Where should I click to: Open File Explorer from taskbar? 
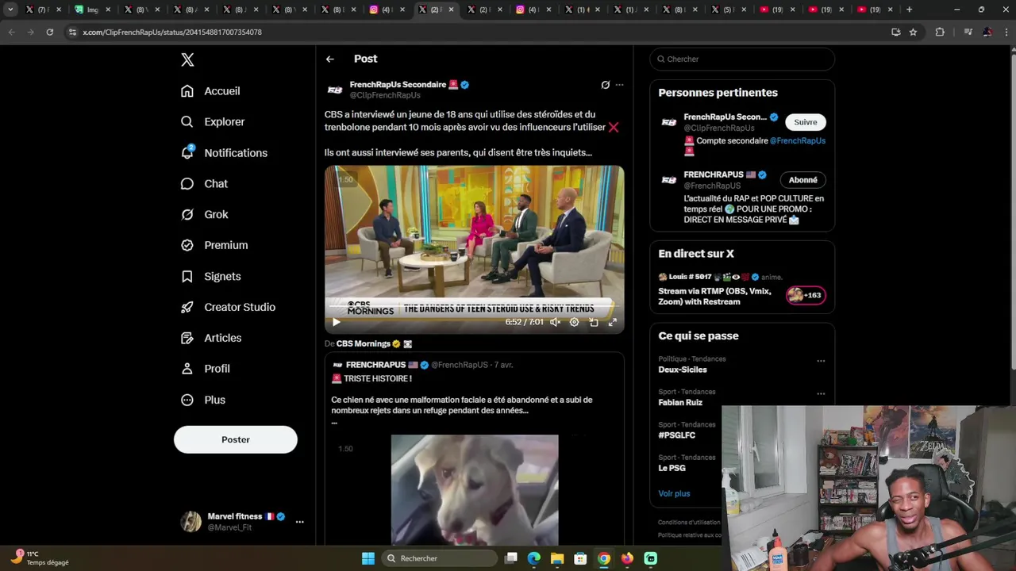[x=557, y=558]
